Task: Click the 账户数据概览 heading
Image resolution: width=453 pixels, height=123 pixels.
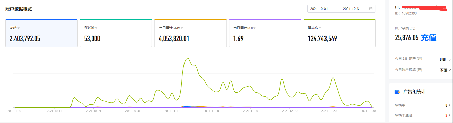Action: click(19, 9)
